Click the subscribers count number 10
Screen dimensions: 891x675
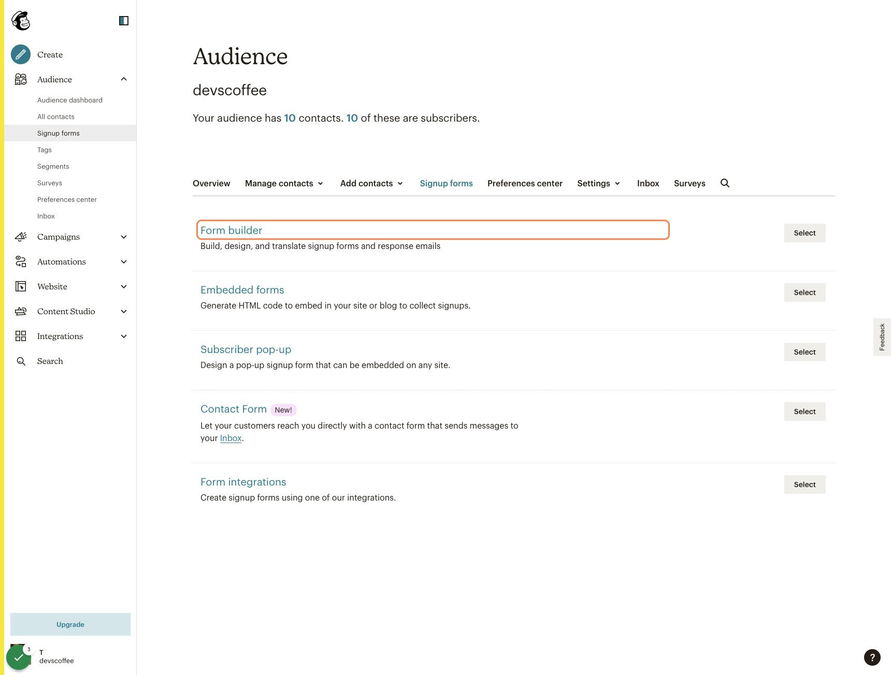(352, 118)
